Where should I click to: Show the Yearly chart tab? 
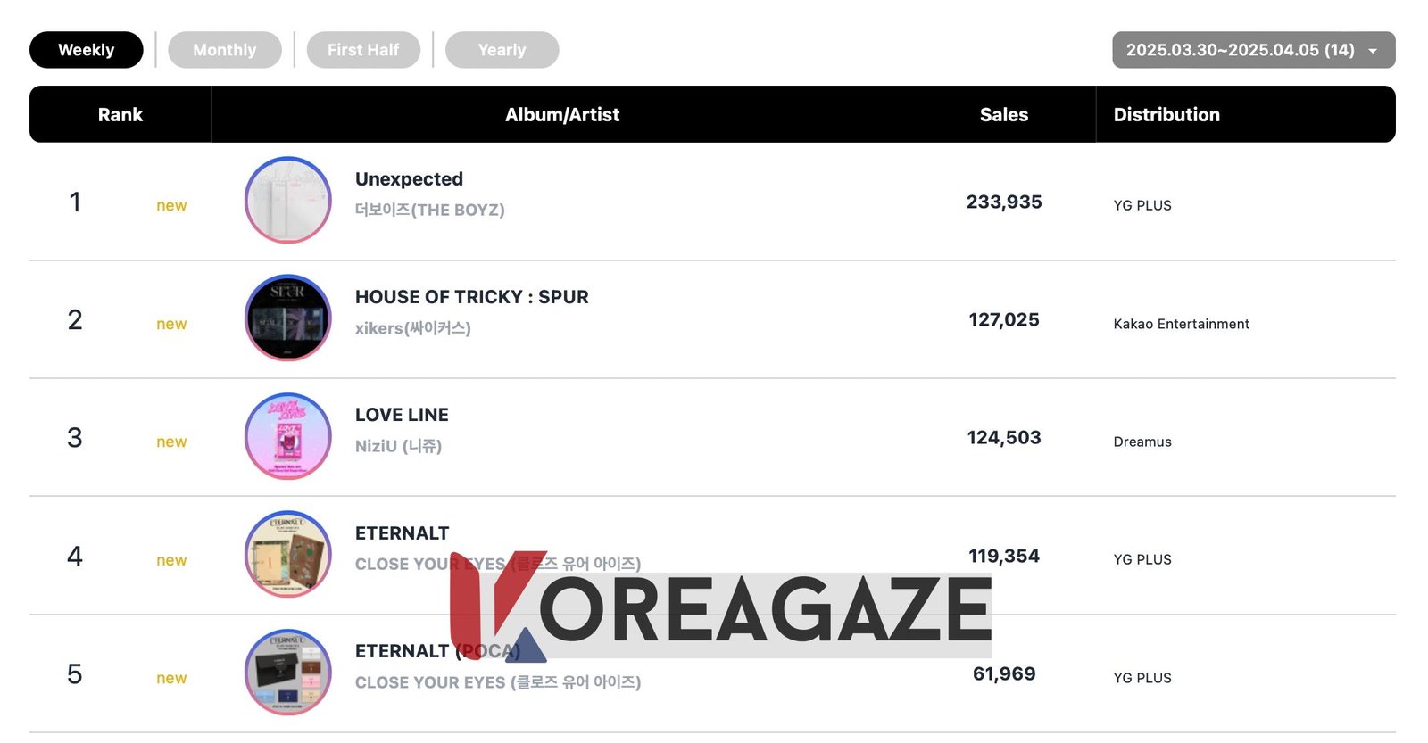(502, 50)
